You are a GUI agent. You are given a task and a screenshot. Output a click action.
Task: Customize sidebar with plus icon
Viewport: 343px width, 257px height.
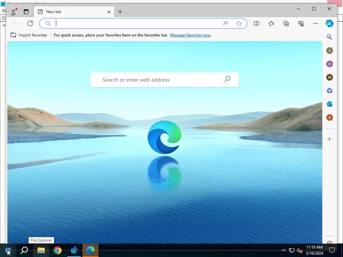point(330,139)
